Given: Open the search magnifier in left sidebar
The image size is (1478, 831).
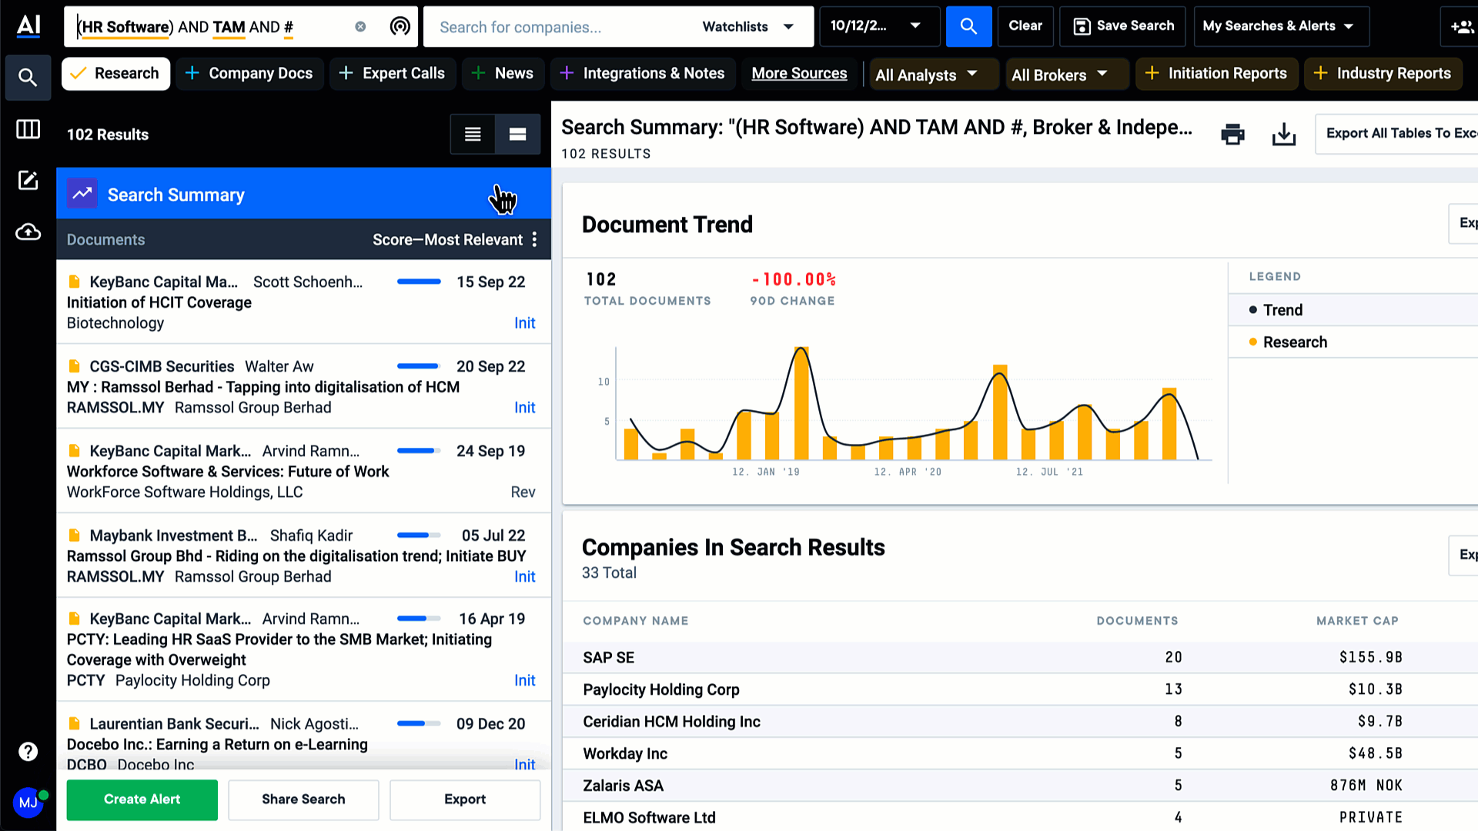Looking at the screenshot, I should point(28,77).
